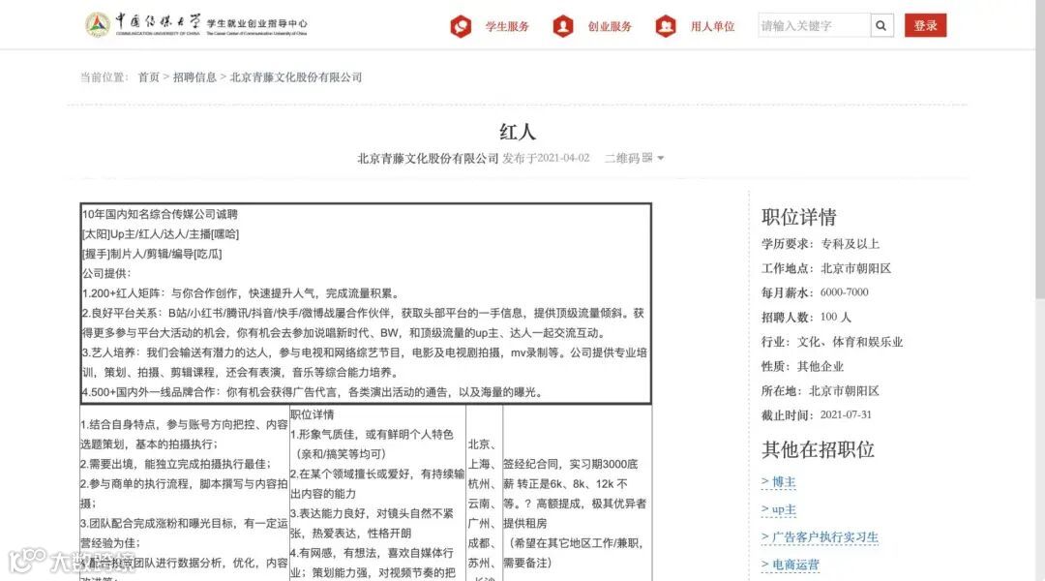Open the 用人单位 menu
The image size is (1045, 581).
click(x=712, y=26)
